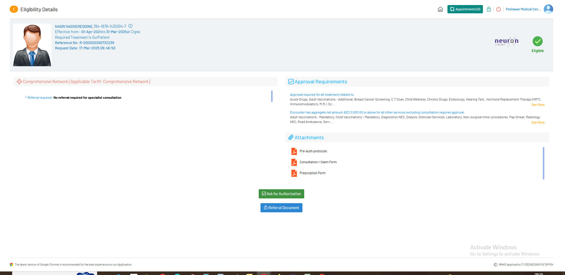565x275 pixels.
Task: Click 'Required Treatment is OutPatient' text
Action: pyautogui.click(x=82, y=37)
